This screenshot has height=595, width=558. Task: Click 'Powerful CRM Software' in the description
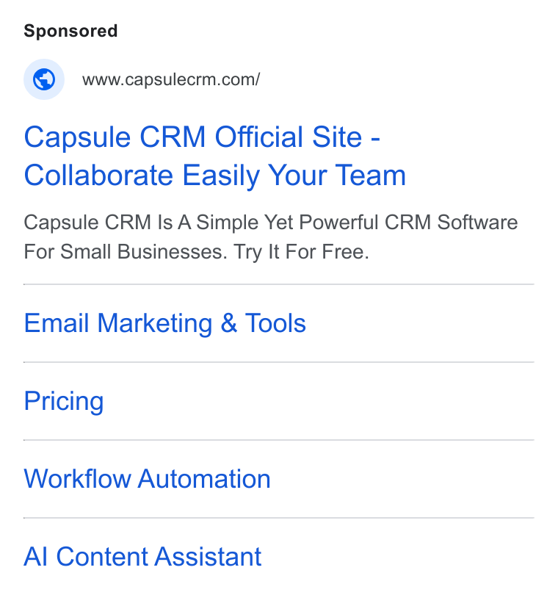(x=408, y=223)
